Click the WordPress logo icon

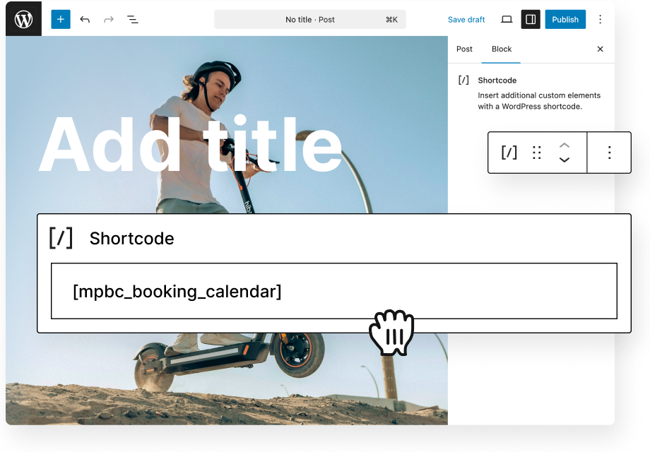[23, 19]
